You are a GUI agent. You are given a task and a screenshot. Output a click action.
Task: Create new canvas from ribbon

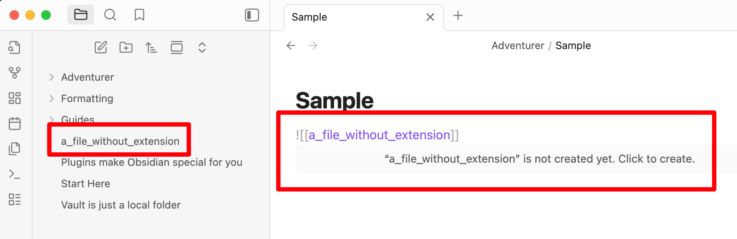point(15,98)
